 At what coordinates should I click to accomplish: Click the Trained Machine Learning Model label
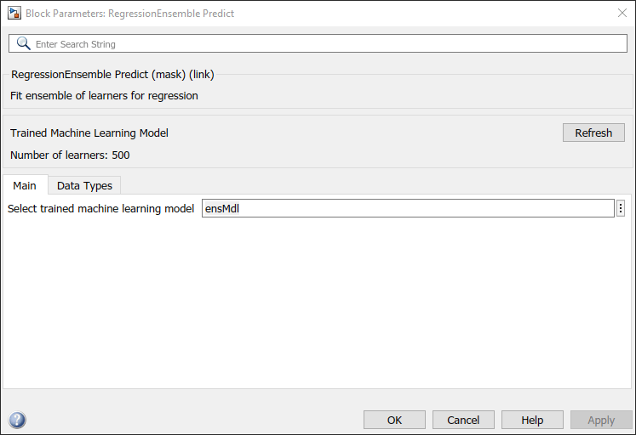tap(89, 133)
